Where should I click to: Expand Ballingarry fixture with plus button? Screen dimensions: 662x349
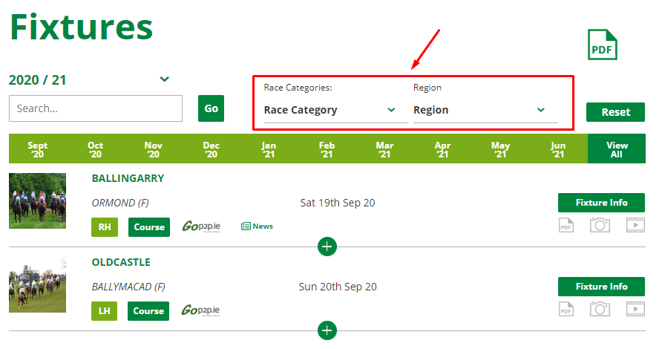click(327, 247)
